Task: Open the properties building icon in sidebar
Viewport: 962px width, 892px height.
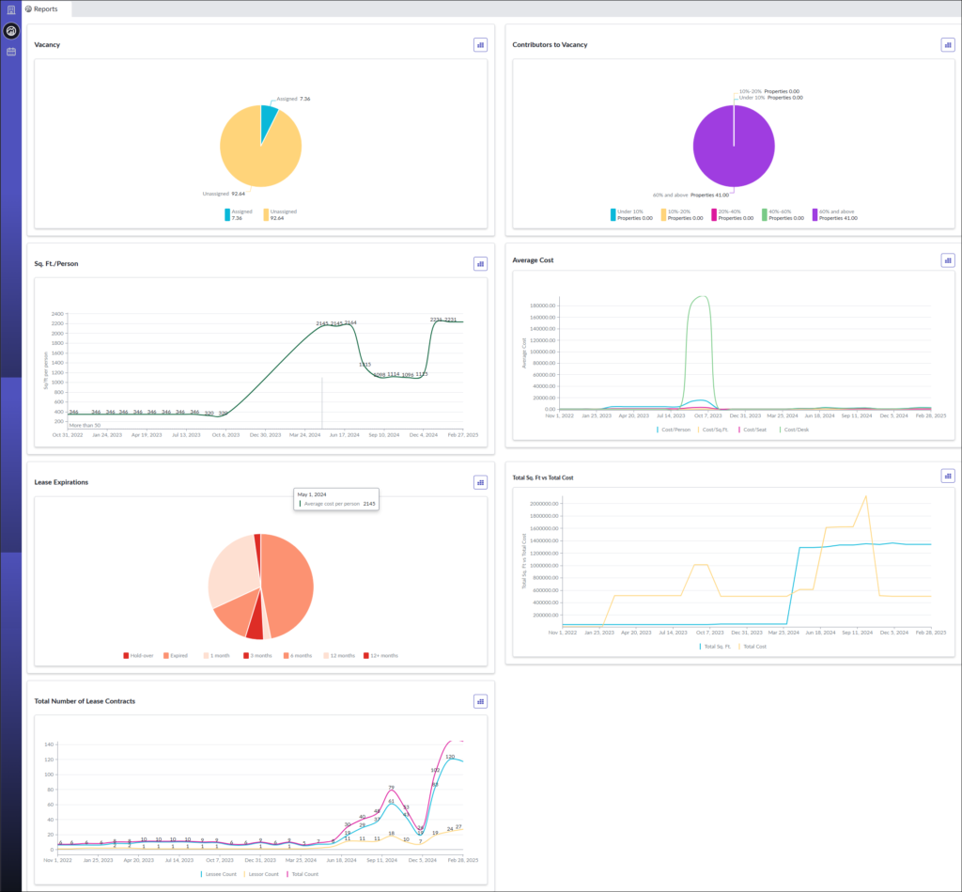Action: (x=11, y=9)
